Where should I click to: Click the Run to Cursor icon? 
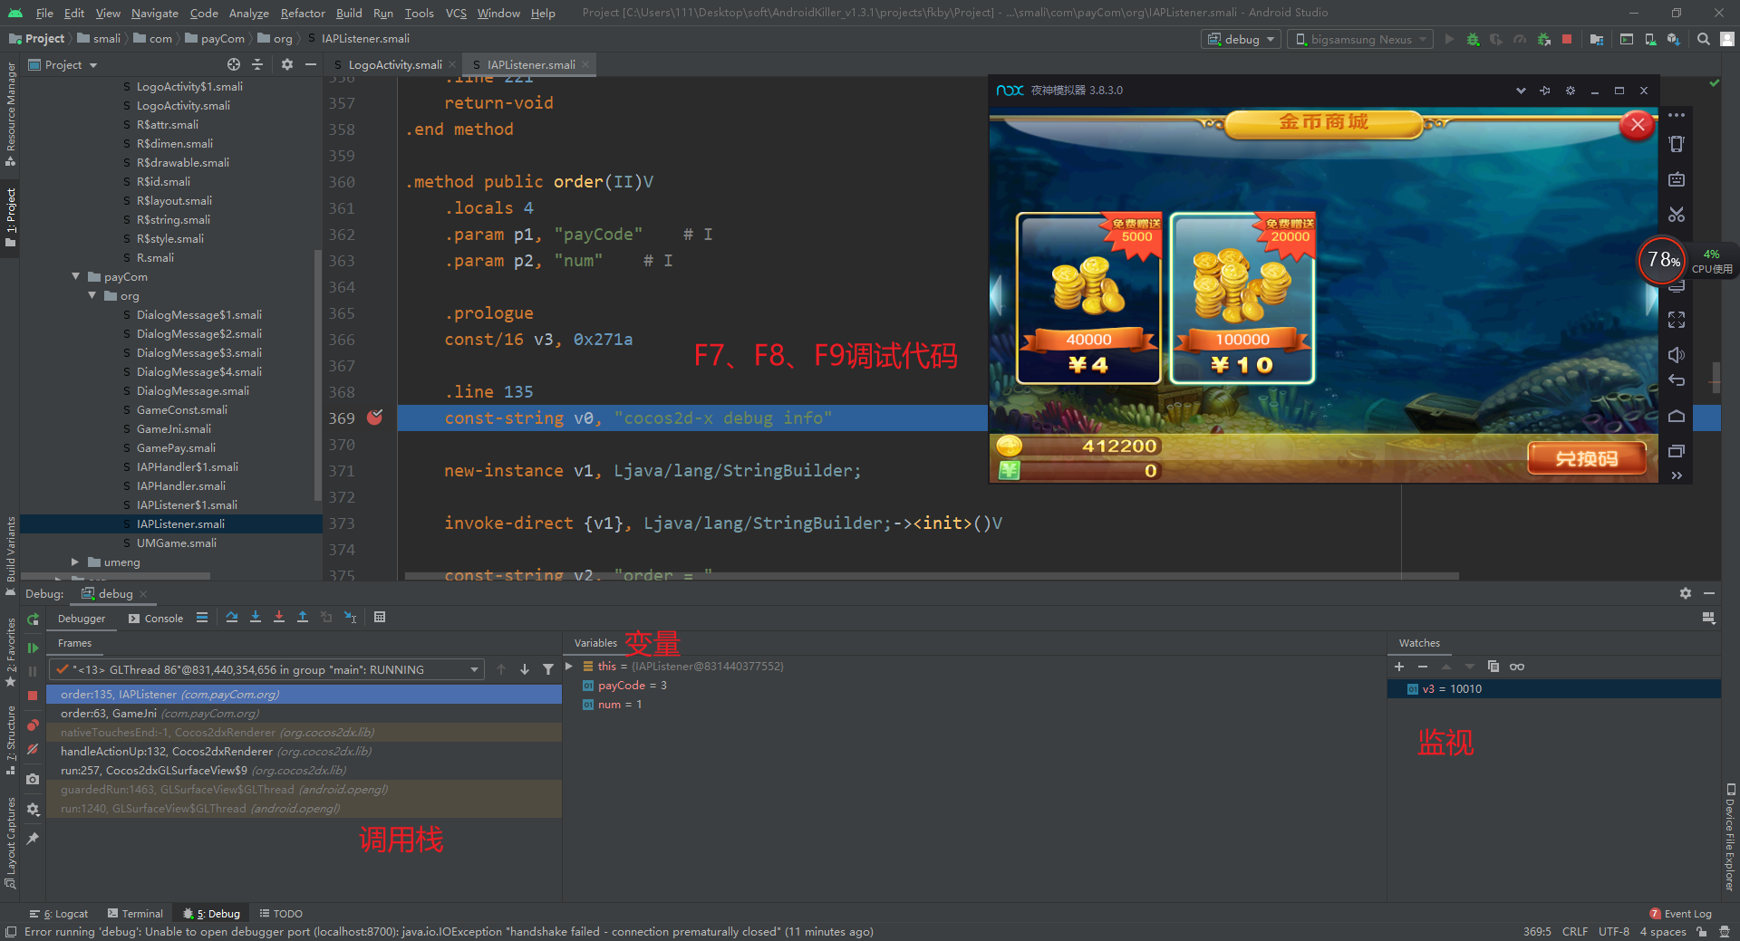click(350, 618)
